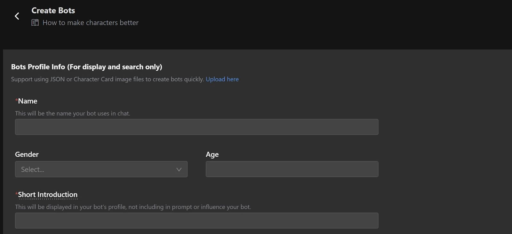Click the book icon beside the guide link
This screenshot has width=512, height=234.
(x=35, y=23)
